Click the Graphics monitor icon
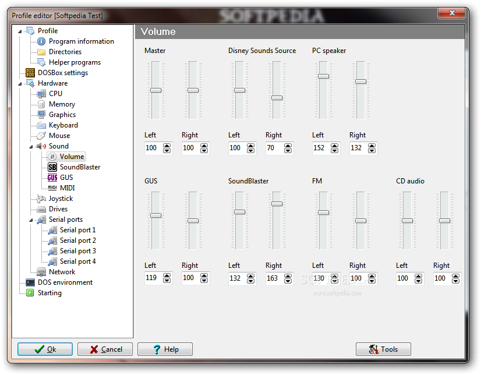This screenshot has width=481, height=375. tap(41, 115)
